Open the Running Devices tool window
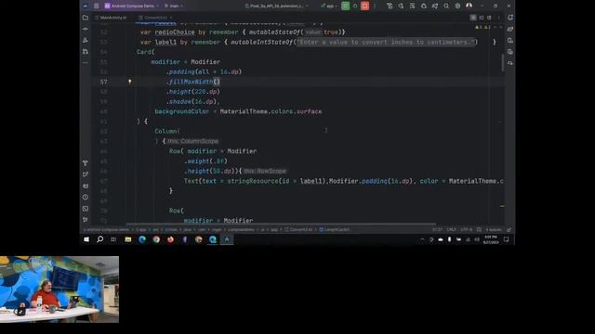The width and height of the screenshot is (595, 334). [510, 52]
